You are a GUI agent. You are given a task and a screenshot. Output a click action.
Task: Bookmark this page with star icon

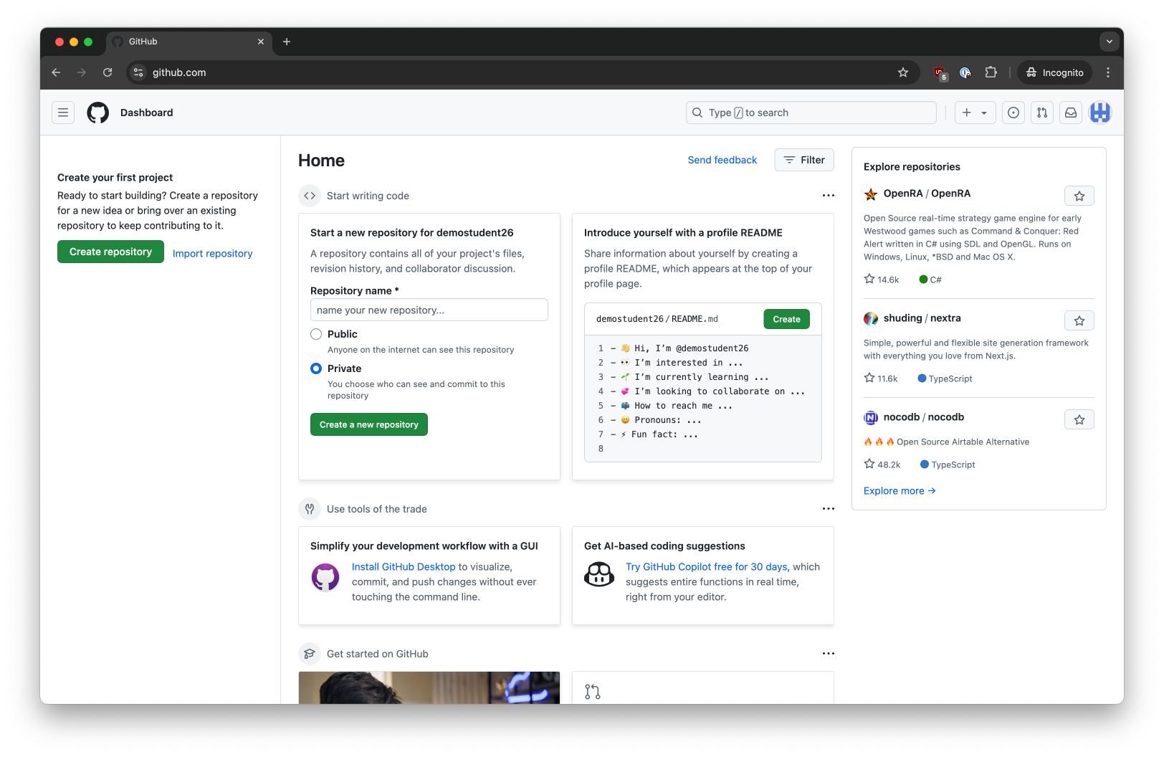coord(903,72)
